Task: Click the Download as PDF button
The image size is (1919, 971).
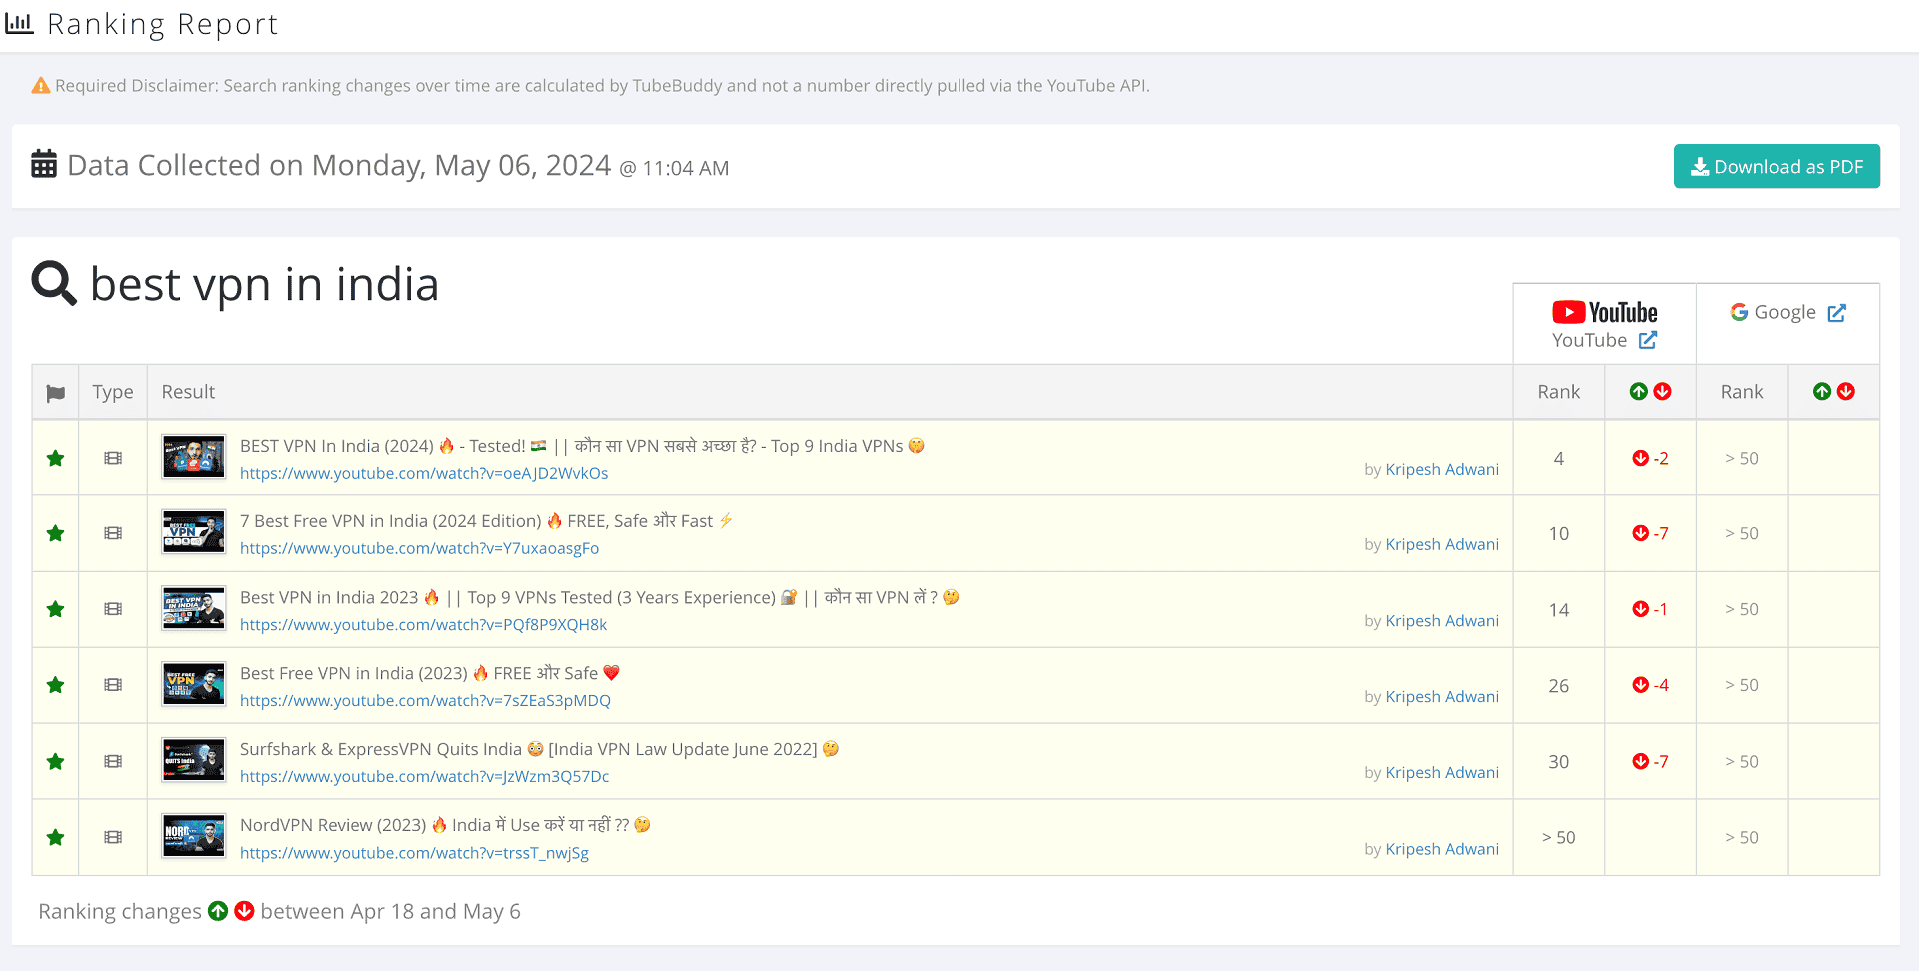Action: 1776,167
